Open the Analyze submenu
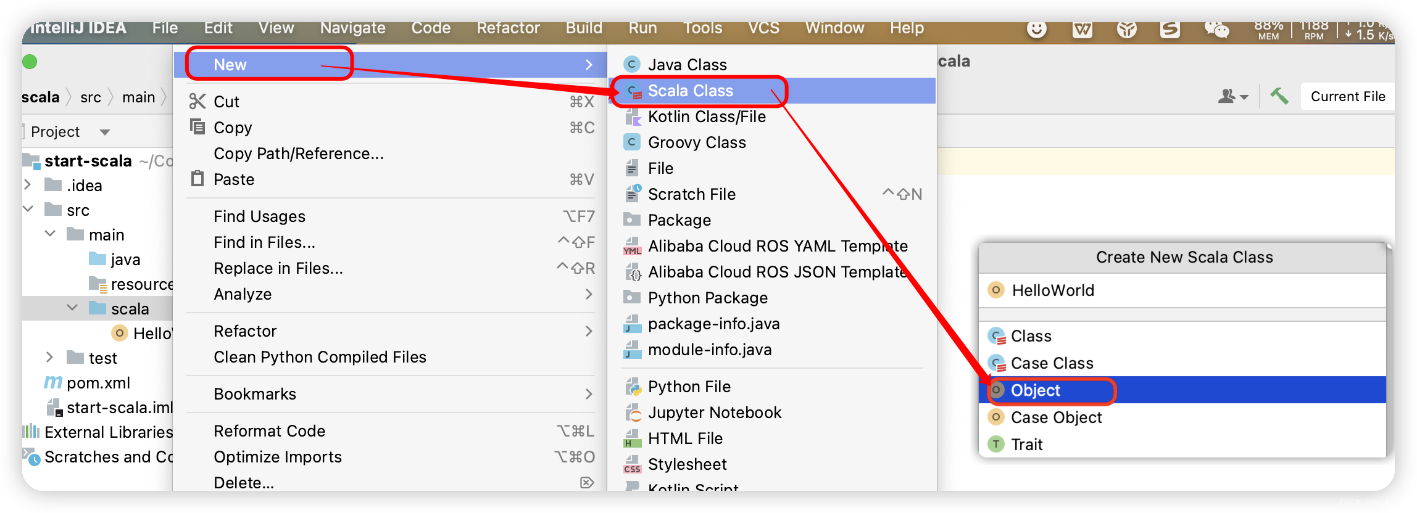This screenshot has height=513, width=1417. (391, 294)
